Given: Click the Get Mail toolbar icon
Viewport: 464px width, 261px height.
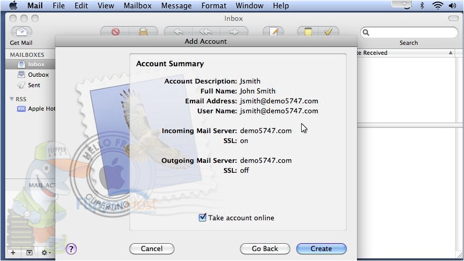Looking at the screenshot, I should pyautogui.click(x=21, y=32).
